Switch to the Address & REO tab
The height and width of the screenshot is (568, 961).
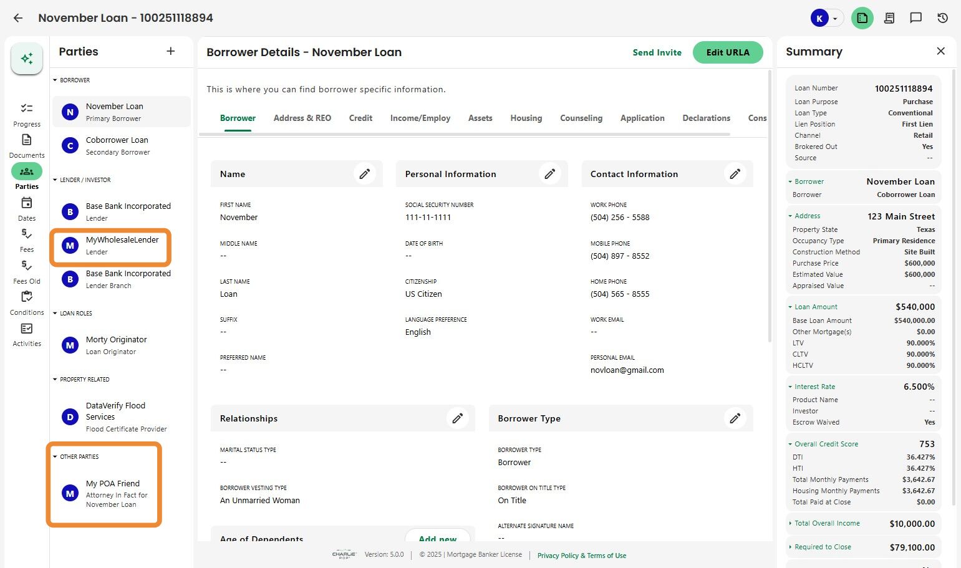302,118
